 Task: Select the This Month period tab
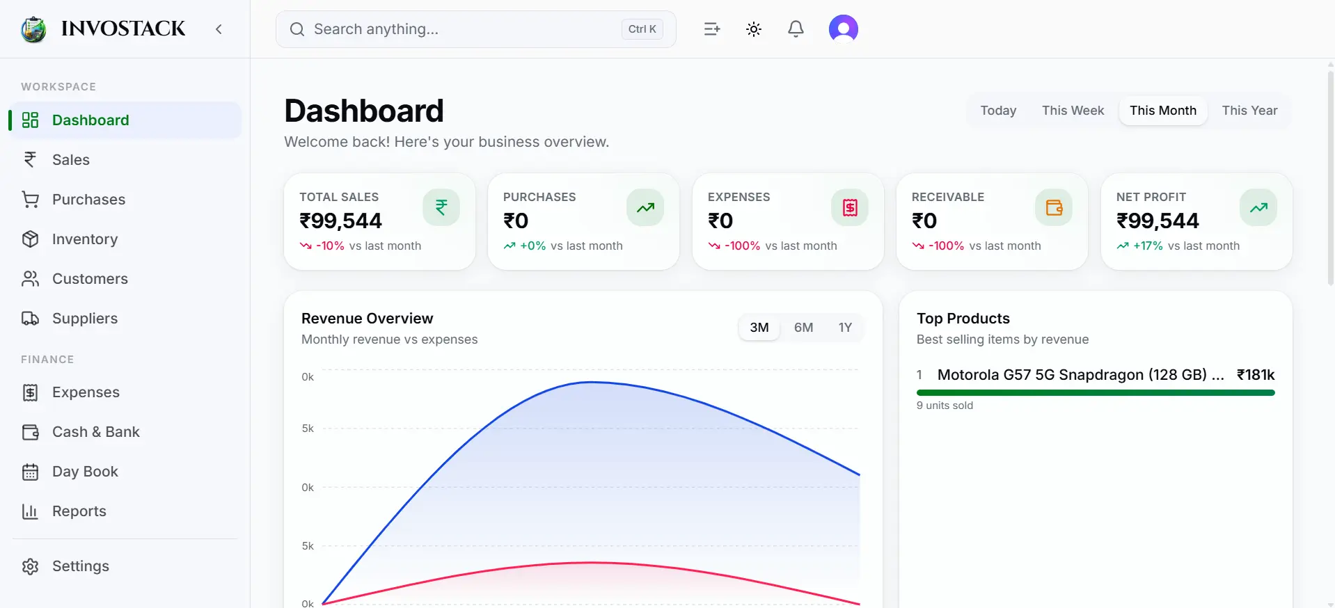click(1163, 111)
